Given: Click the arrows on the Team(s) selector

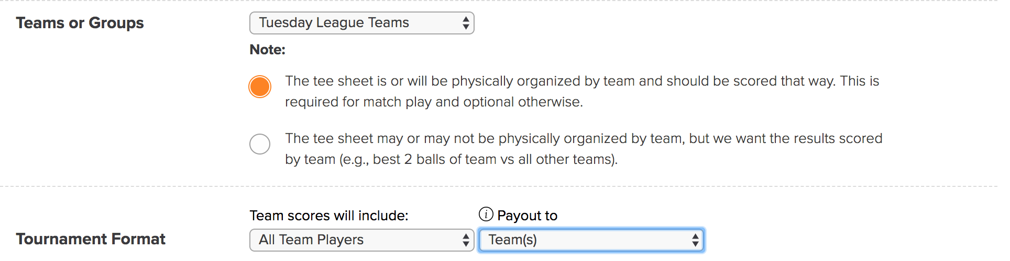Looking at the screenshot, I should (695, 240).
